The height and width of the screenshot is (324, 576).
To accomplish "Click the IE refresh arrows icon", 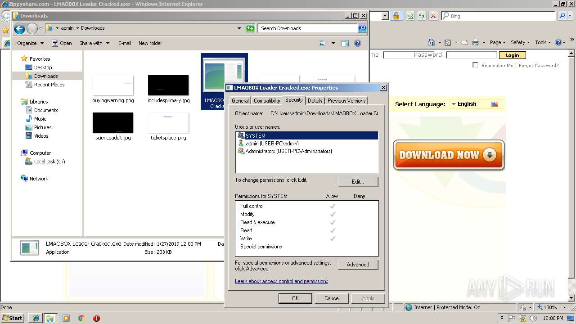I will pyautogui.click(x=422, y=16).
